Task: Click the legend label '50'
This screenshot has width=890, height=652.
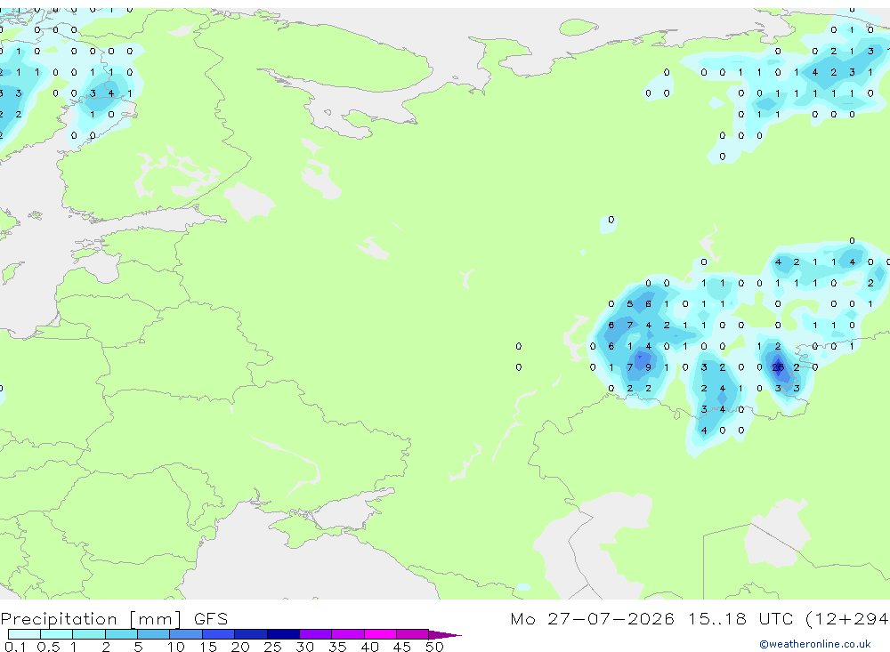Action: [434, 647]
